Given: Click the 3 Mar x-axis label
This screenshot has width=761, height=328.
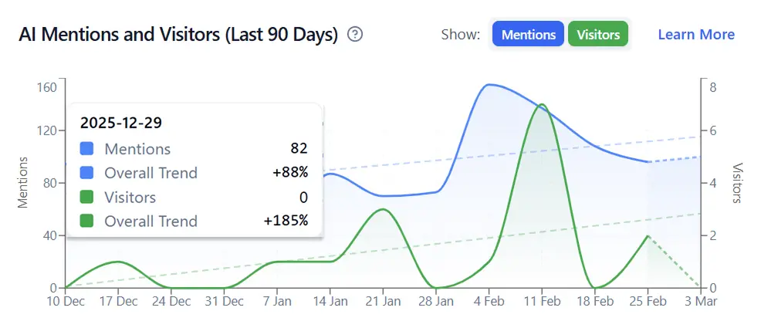Looking at the screenshot, I should click(x=700, y=302).
